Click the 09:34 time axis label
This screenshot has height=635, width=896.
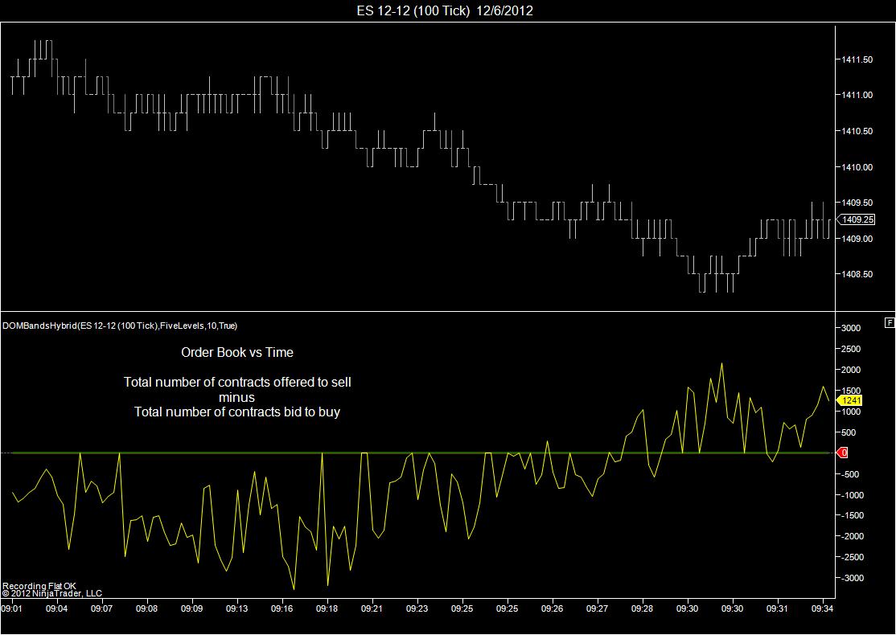[822, 608]
